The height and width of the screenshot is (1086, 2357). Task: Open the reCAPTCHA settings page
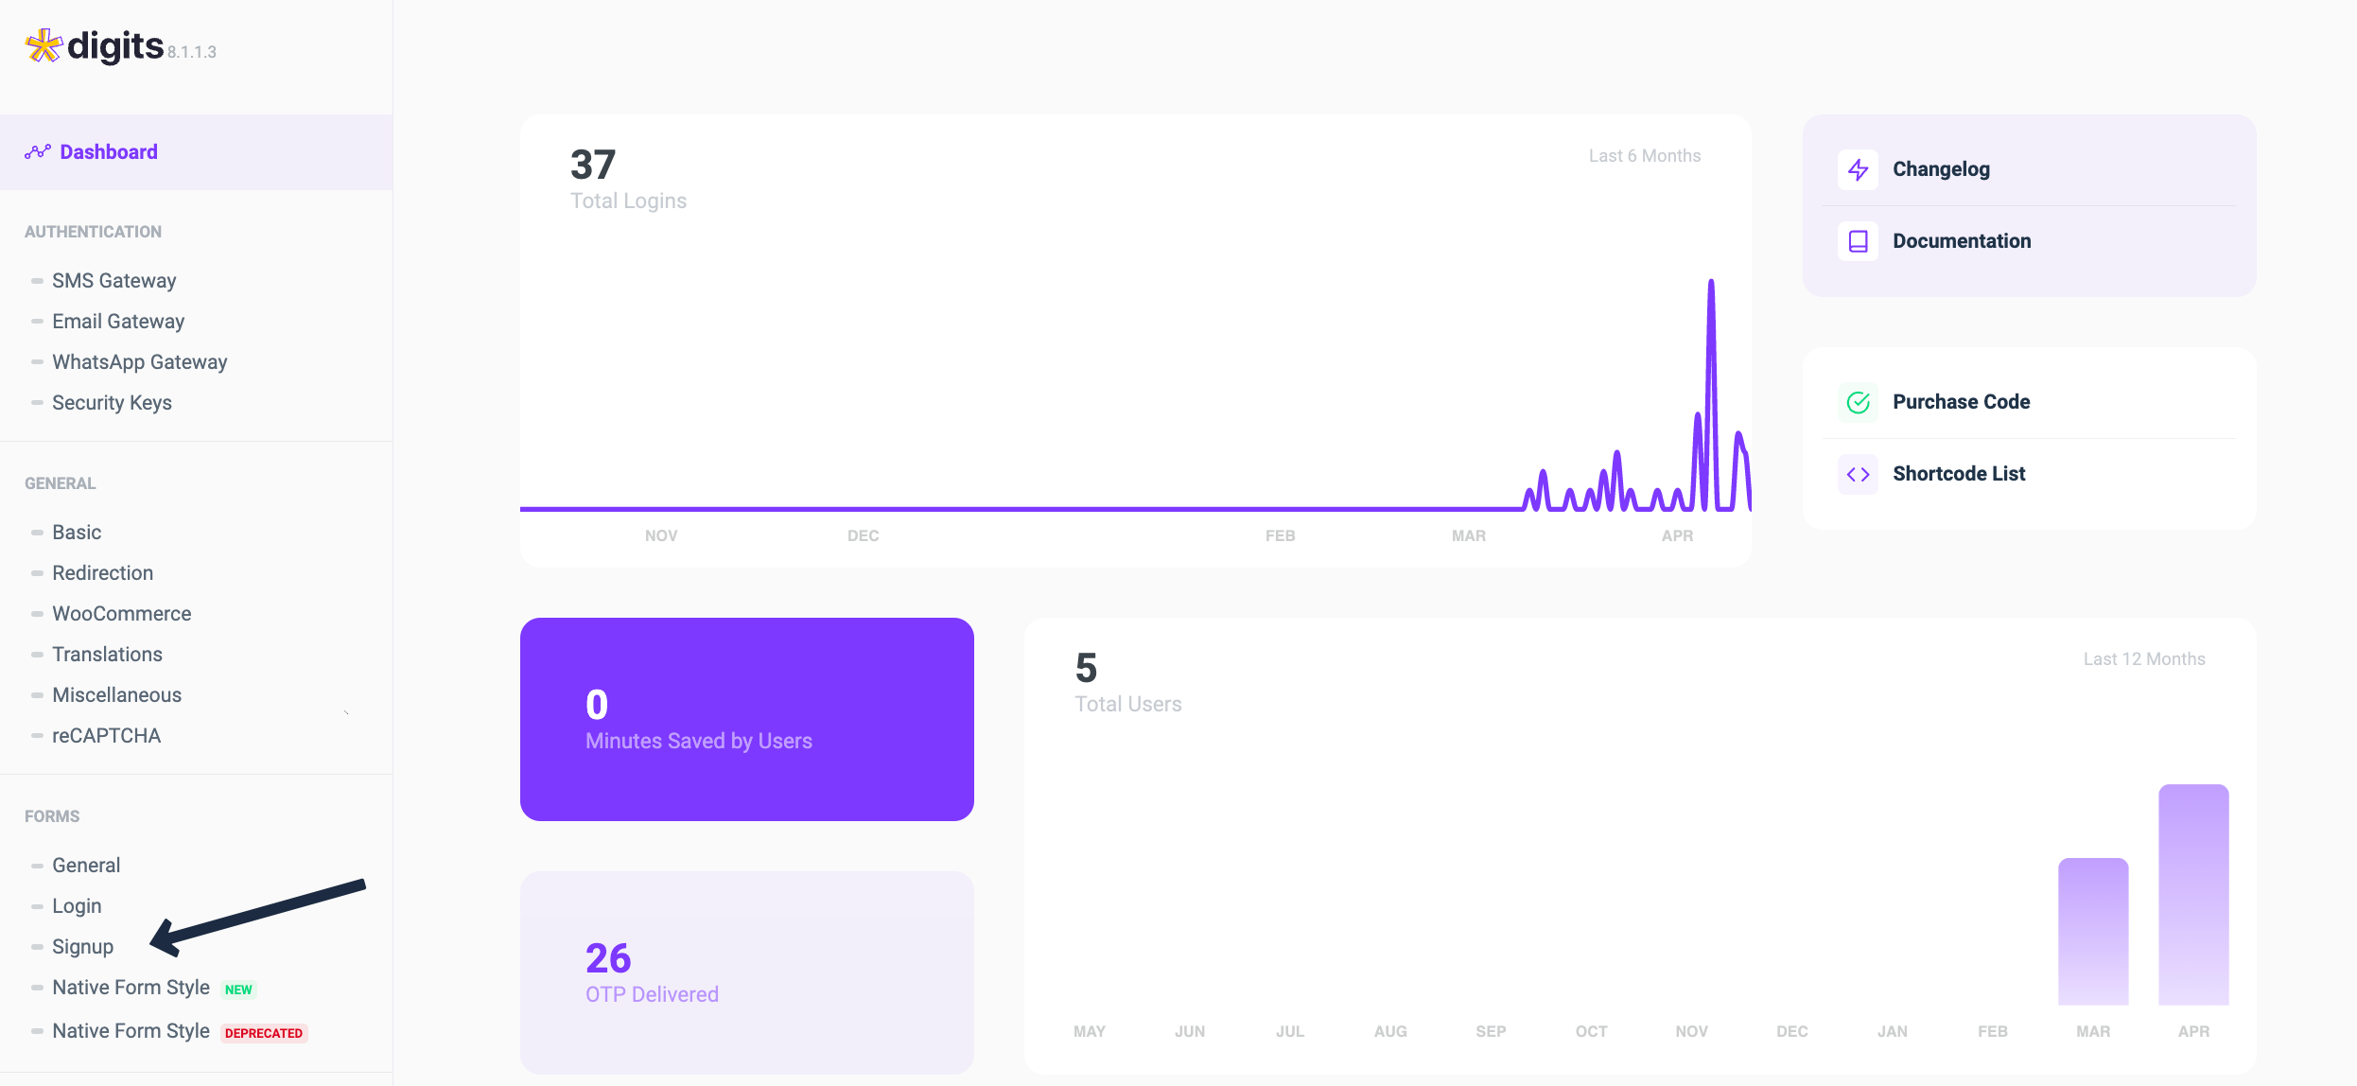pos(106,736)
